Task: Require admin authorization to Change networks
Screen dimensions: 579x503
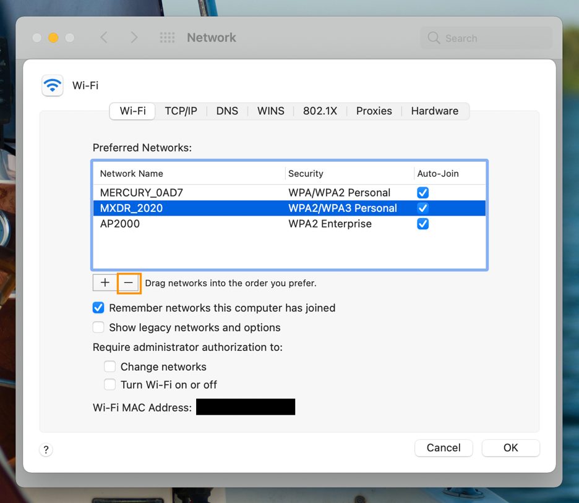Action: tap(110, 367)
